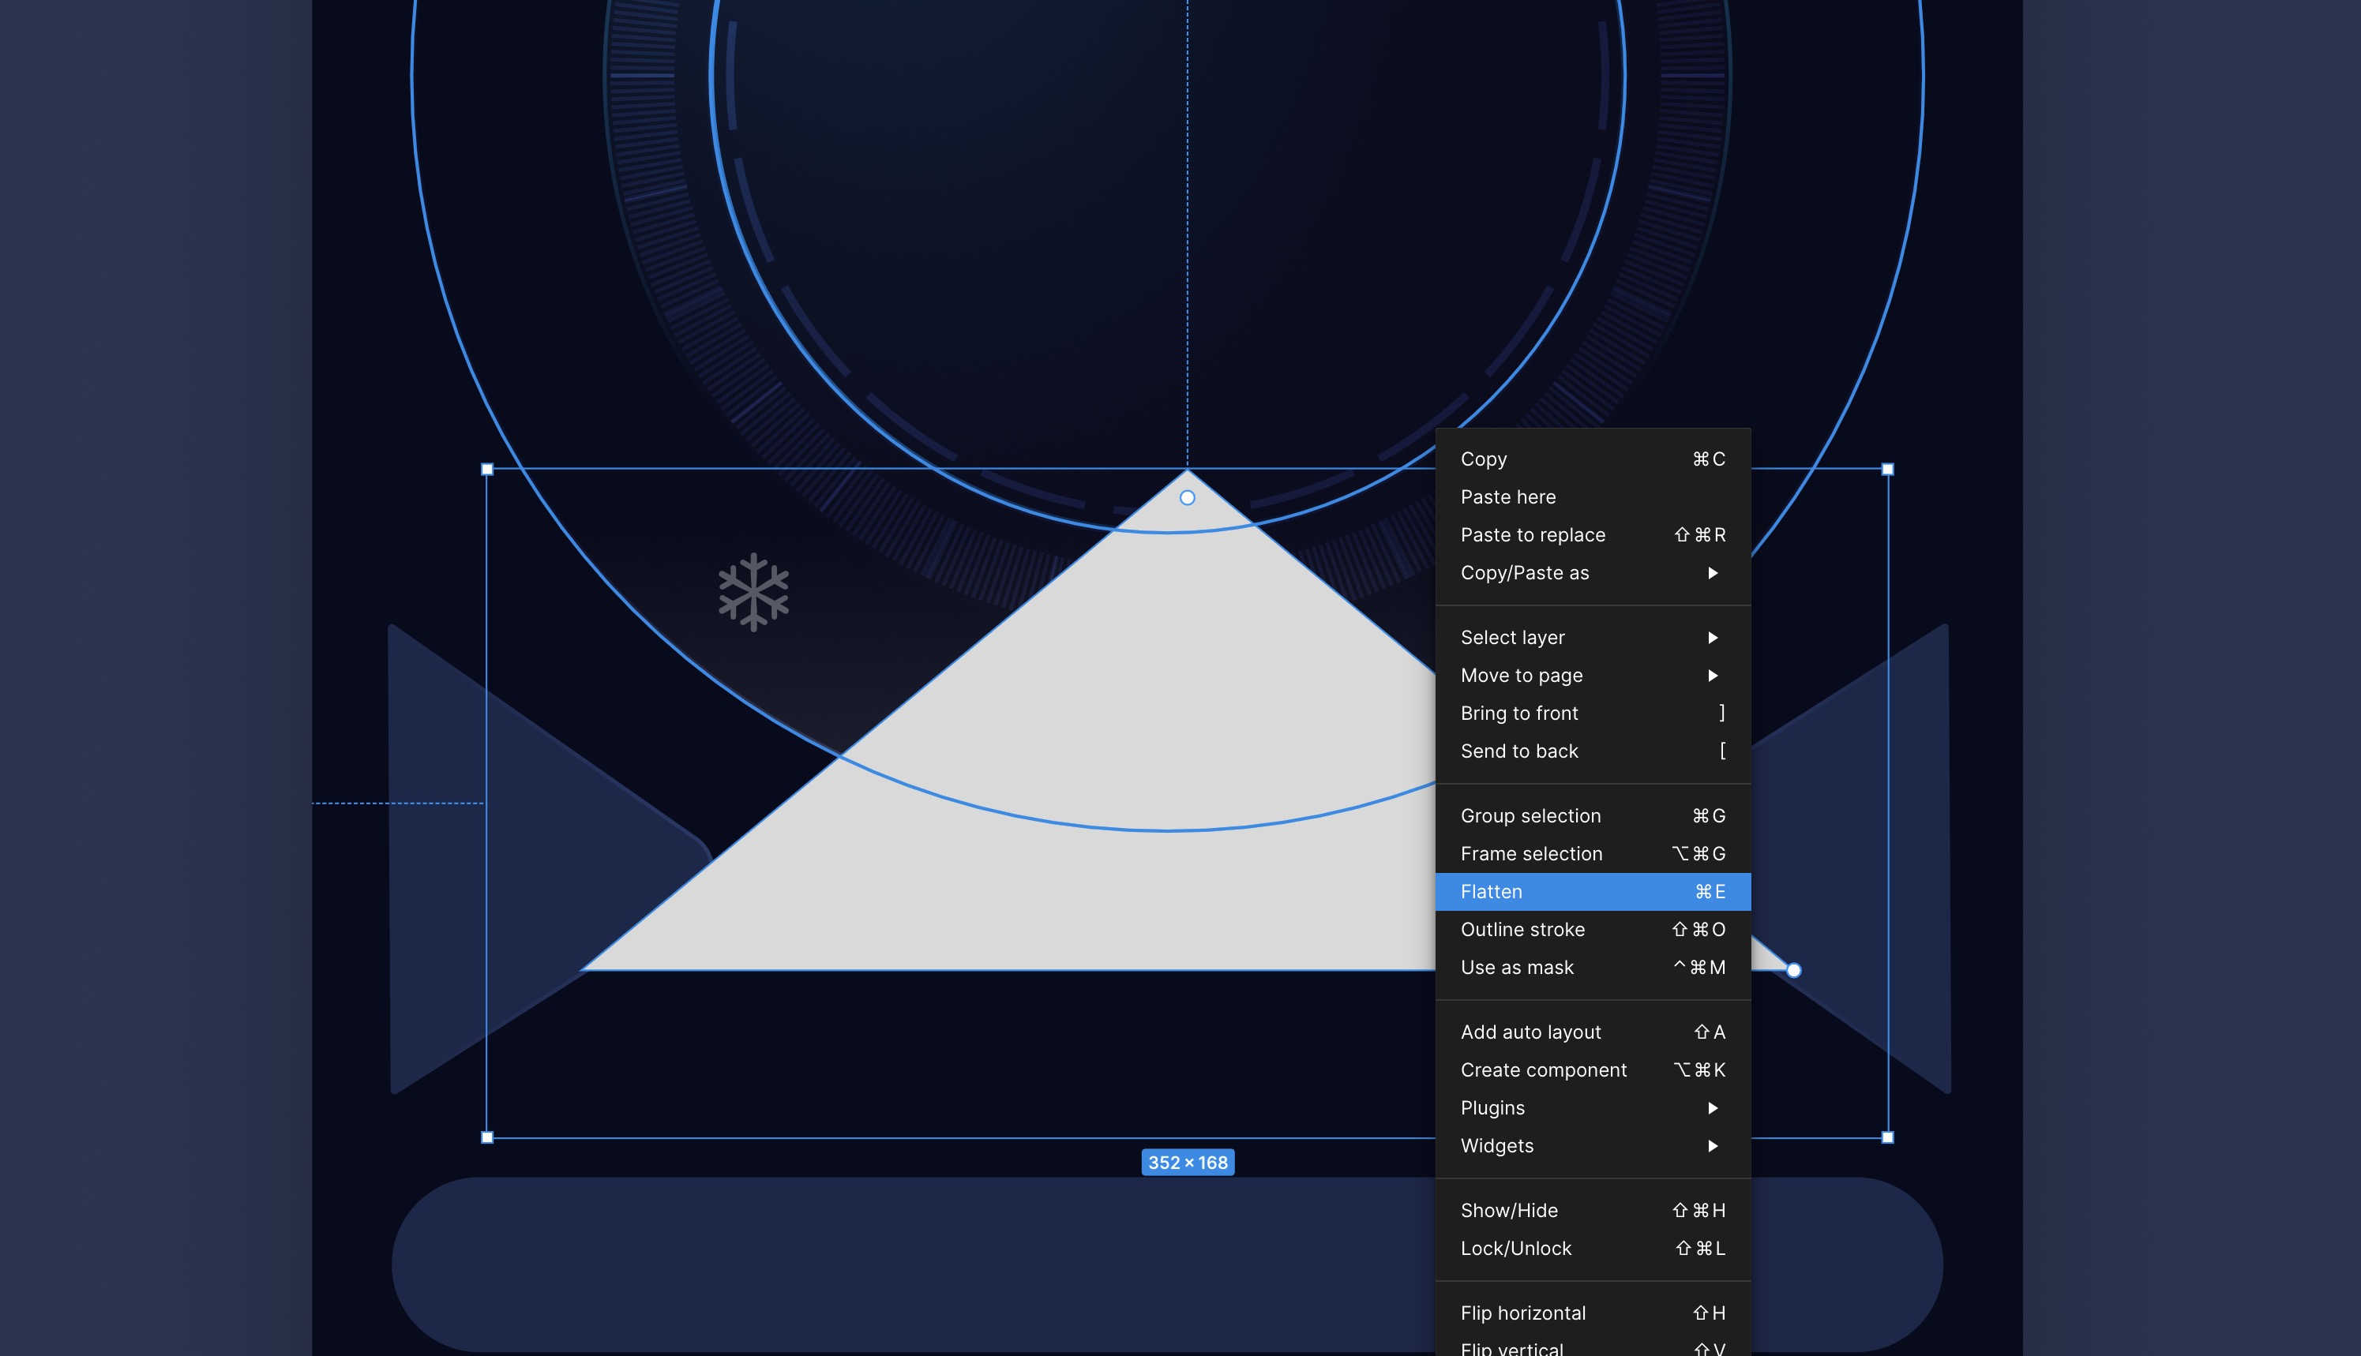
Task: Click Add auto layout
Action: (x=1531, y=1032)
